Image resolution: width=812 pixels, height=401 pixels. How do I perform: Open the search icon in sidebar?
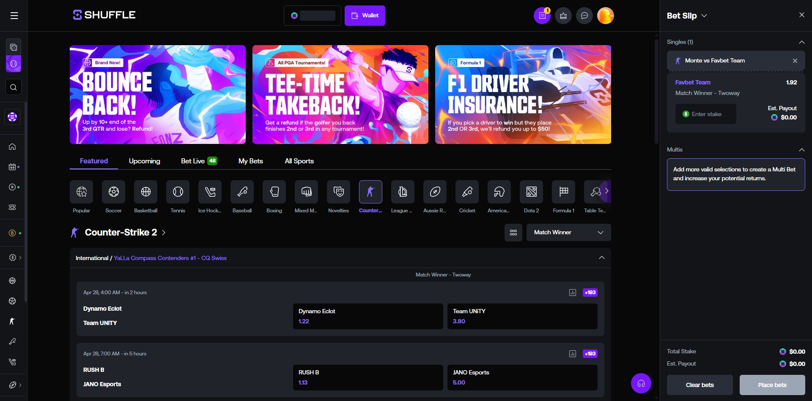(14, 87)
